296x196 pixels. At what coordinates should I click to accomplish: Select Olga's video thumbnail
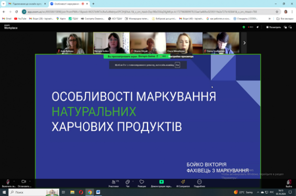[184, 43]
